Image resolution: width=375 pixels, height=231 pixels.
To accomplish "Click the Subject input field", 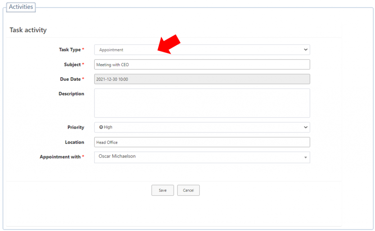I will point(202,65).
